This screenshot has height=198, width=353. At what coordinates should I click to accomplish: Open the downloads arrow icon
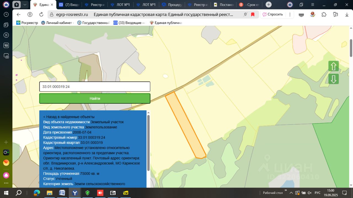pos(347,15)
